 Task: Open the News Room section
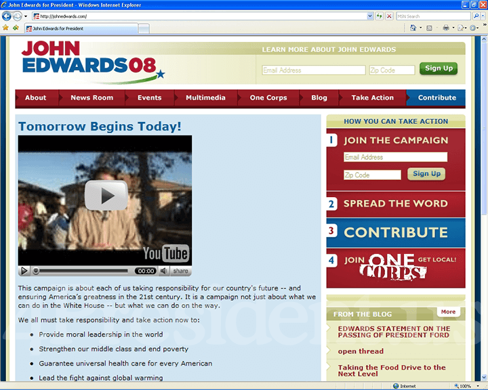91,97
